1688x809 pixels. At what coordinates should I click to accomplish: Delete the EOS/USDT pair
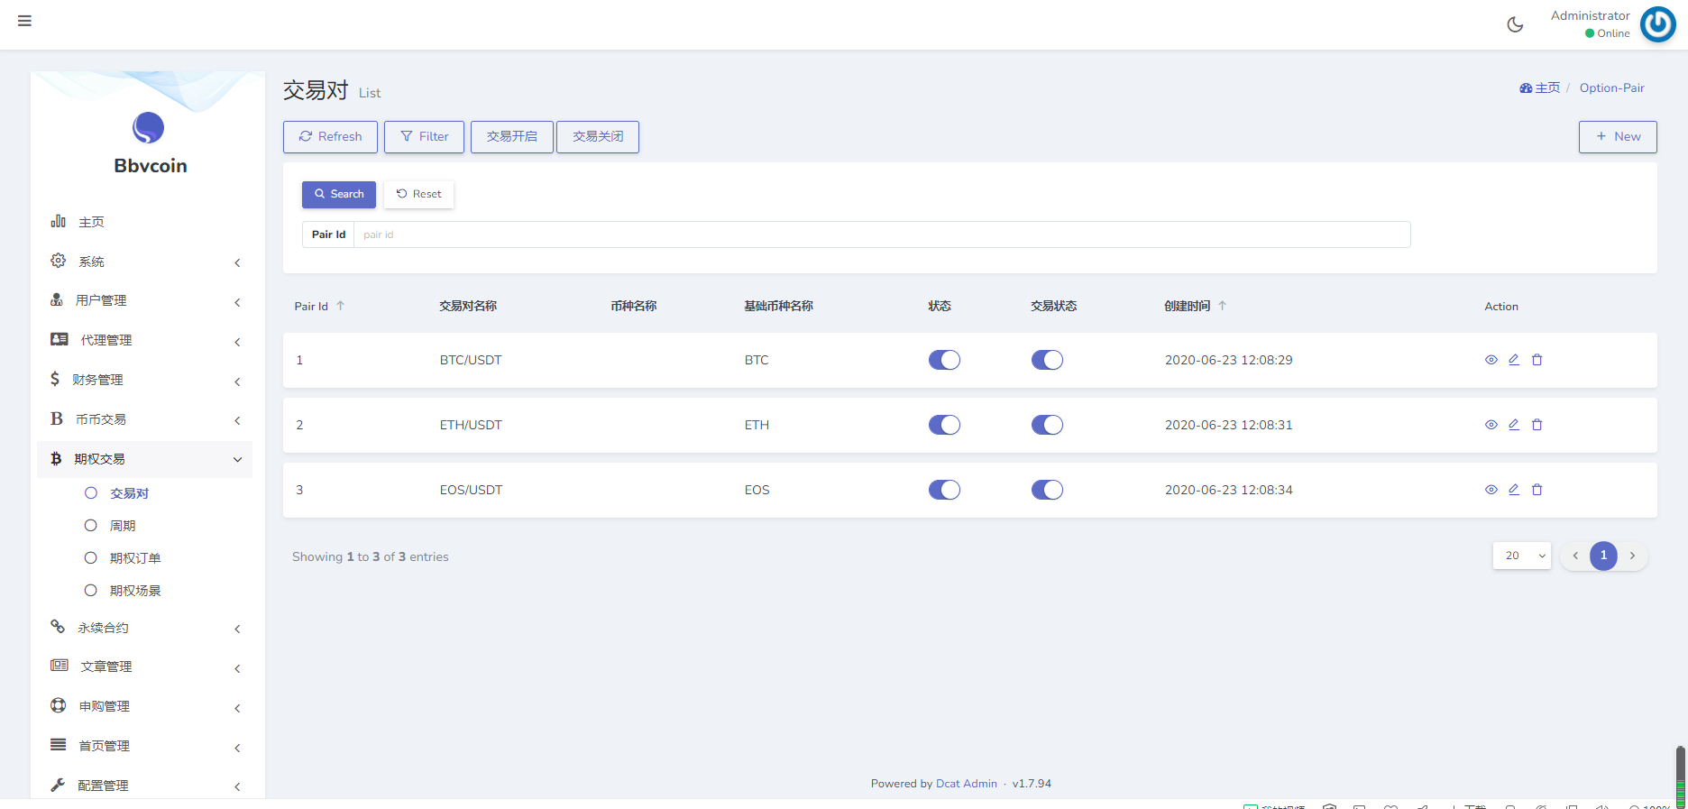pos(1537,490)
